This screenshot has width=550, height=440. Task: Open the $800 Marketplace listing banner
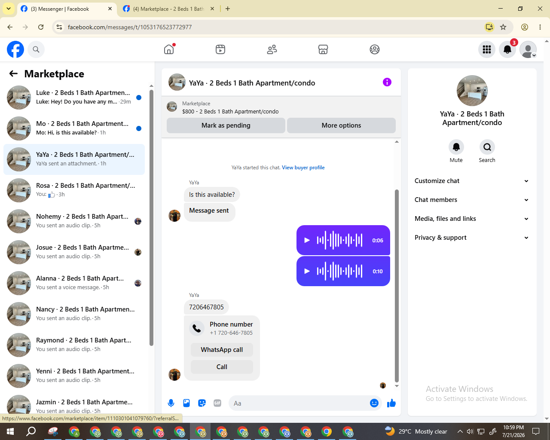(x=281, y=107)
